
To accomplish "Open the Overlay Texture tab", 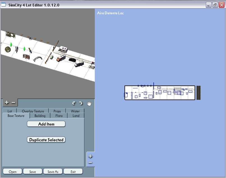I will [x=33, y=111].
